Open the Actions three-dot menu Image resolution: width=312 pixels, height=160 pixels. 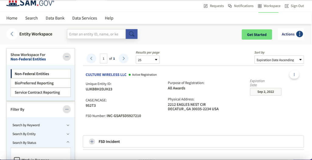300,34
